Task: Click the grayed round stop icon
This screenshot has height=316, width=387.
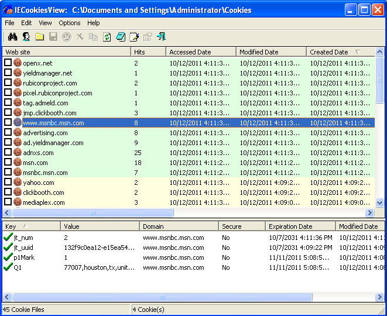Action: point(67,37)
